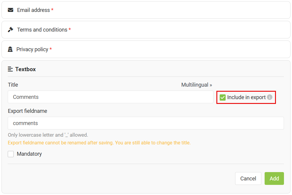Click the Include in export label text
This screenshot has width=292, height=195.
pyautogui.click(x=246, y=97)
